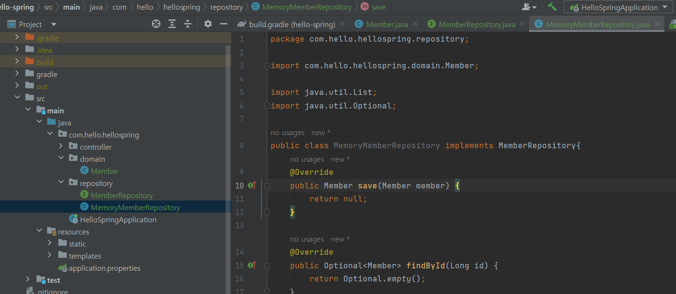This screenshot has width=676, height=294.
Task: Select MemberRepository interface in project tree
Action: tap(122, 195)
